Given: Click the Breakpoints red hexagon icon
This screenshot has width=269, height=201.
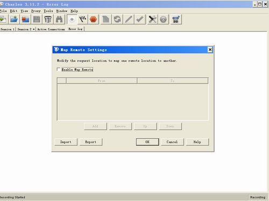Looking at the screenshot, I should click(93, 19).
